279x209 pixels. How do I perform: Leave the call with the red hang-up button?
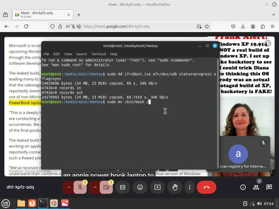coord(207,187)
